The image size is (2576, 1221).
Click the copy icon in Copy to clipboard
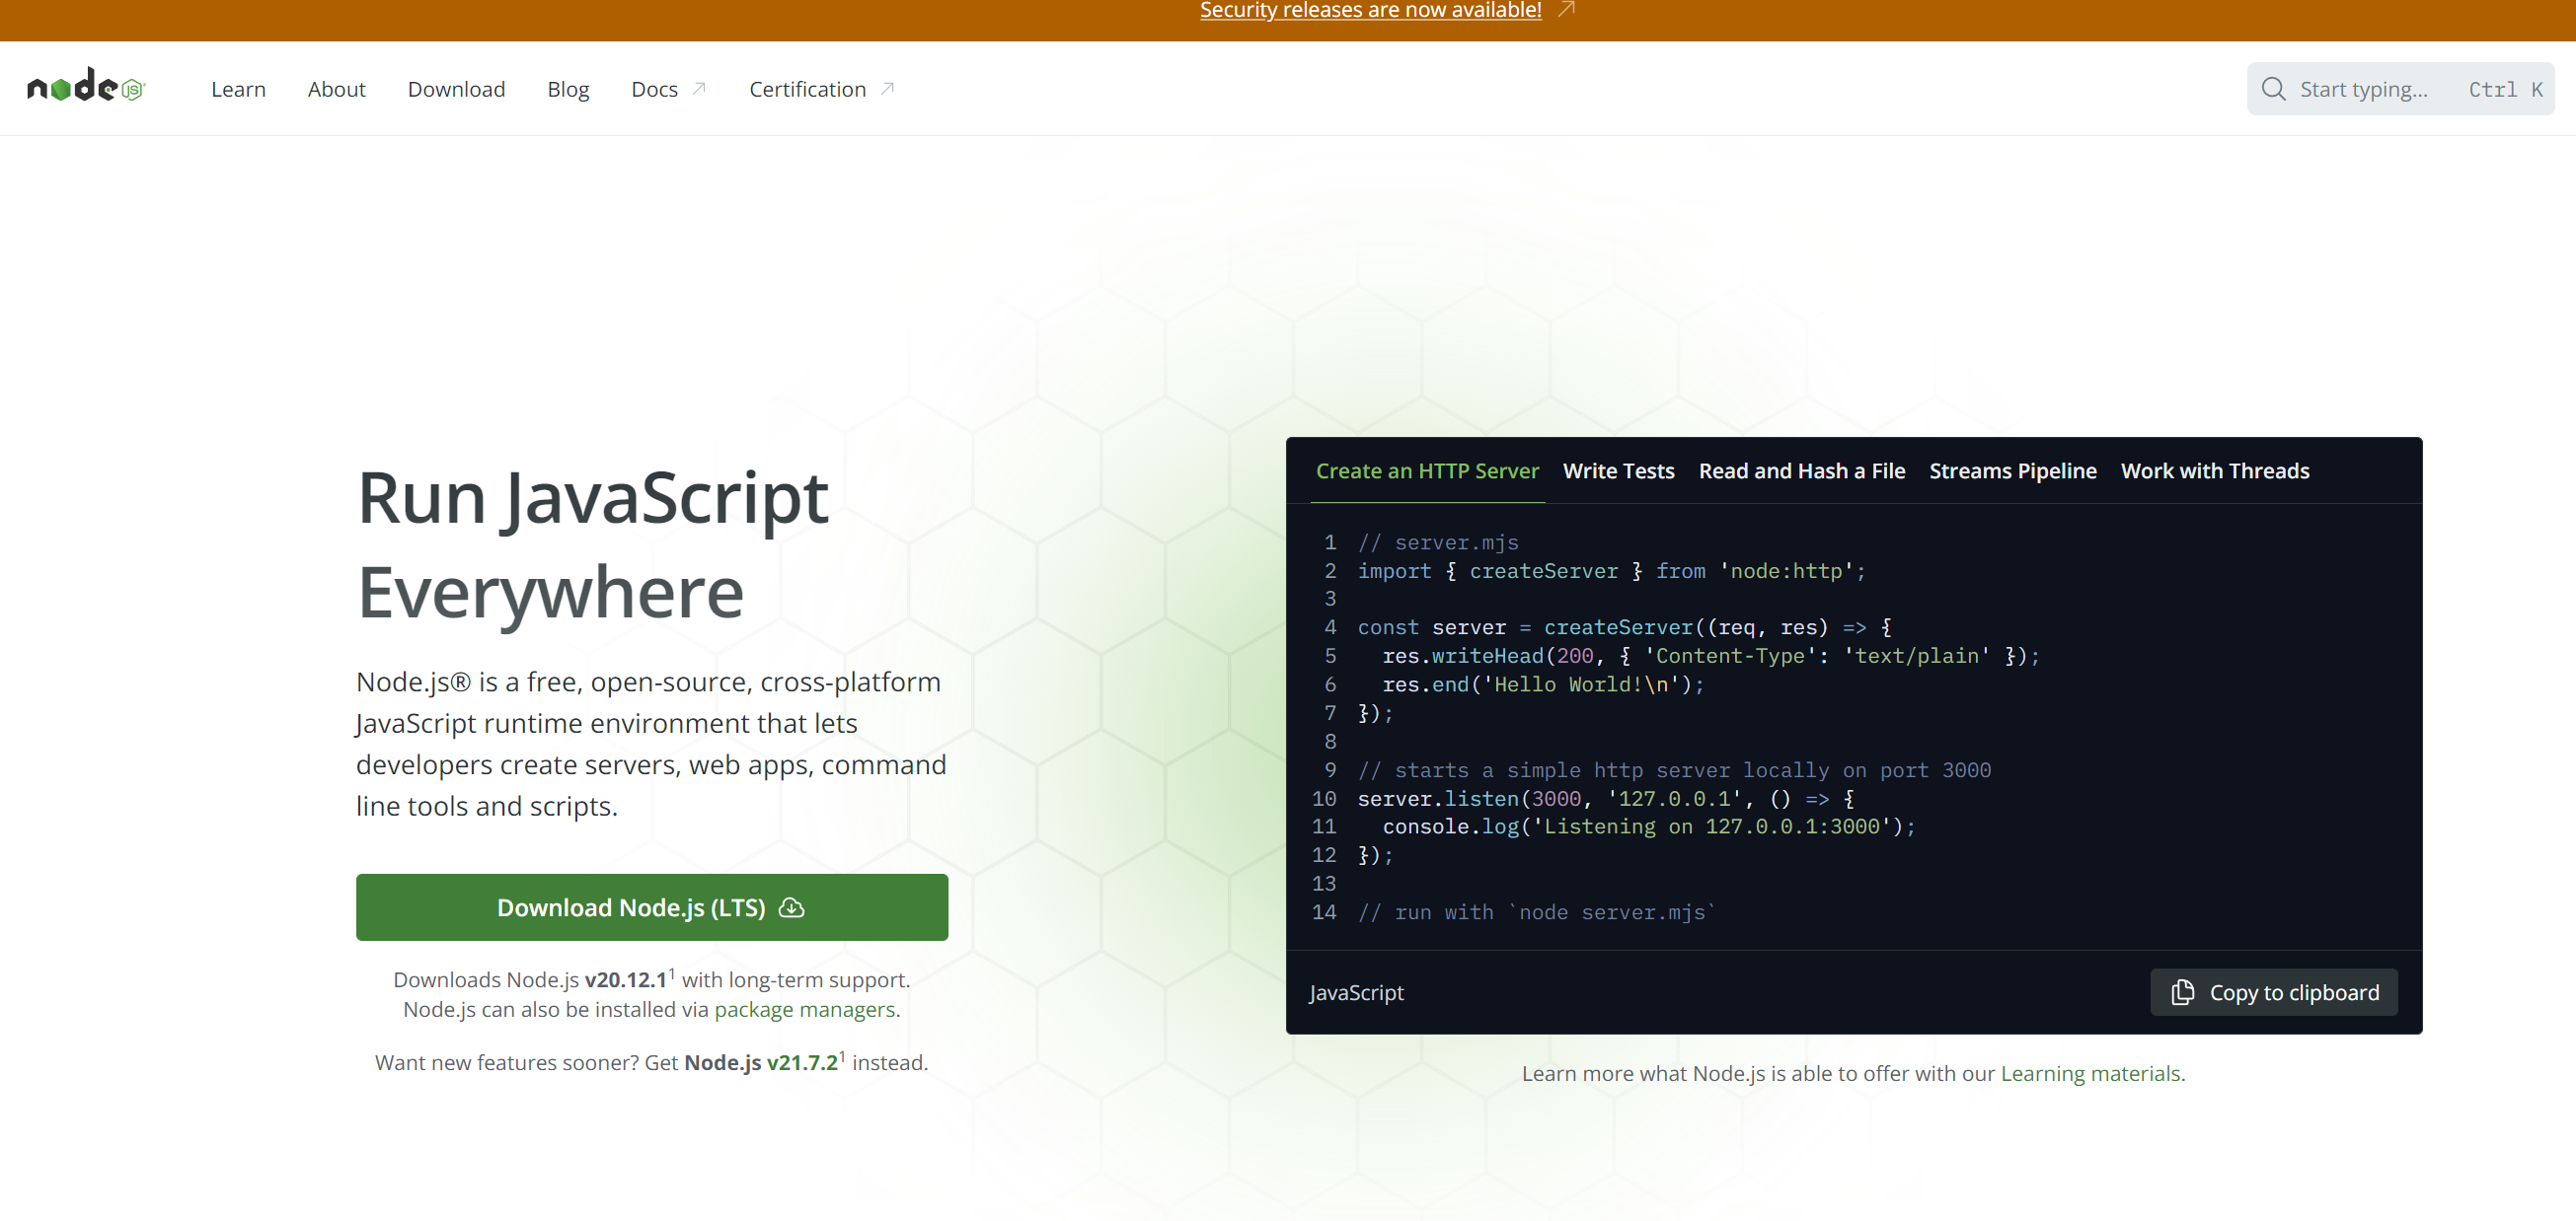(x=2182, y=992)
